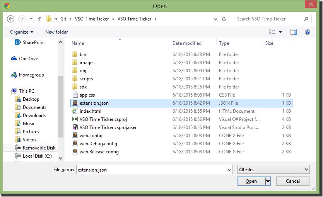Click New folder
This screenshot has height=197, width=323.
pos(56,32)
